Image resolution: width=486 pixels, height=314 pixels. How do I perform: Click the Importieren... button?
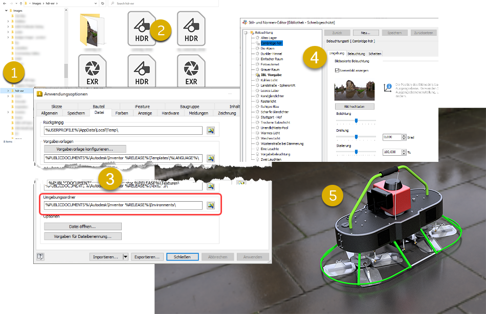106,257
